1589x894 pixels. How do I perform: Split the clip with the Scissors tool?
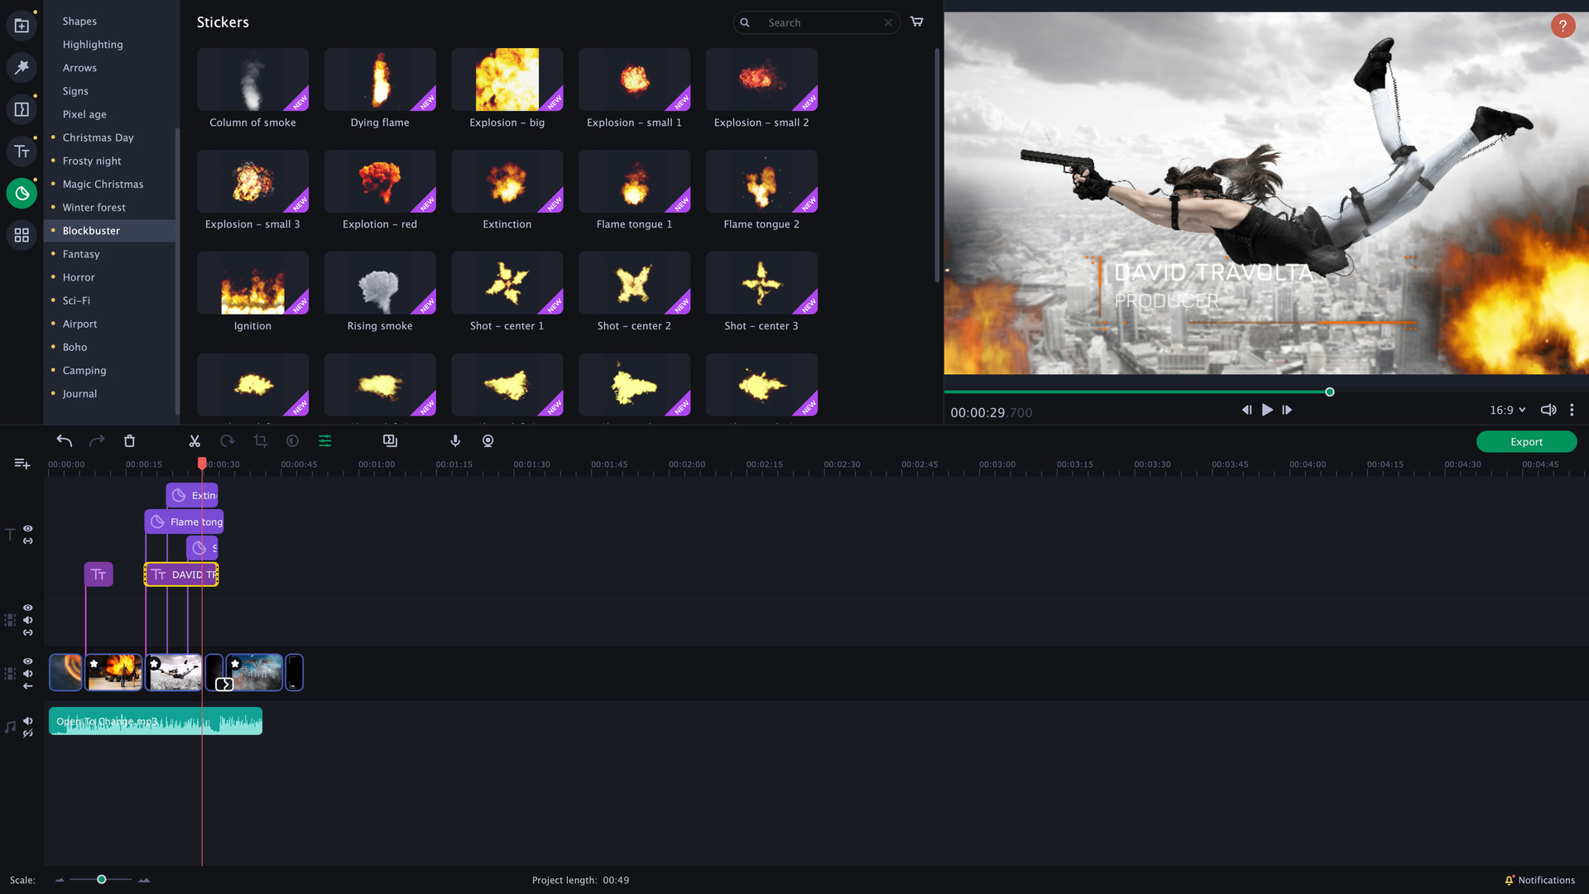194,440
